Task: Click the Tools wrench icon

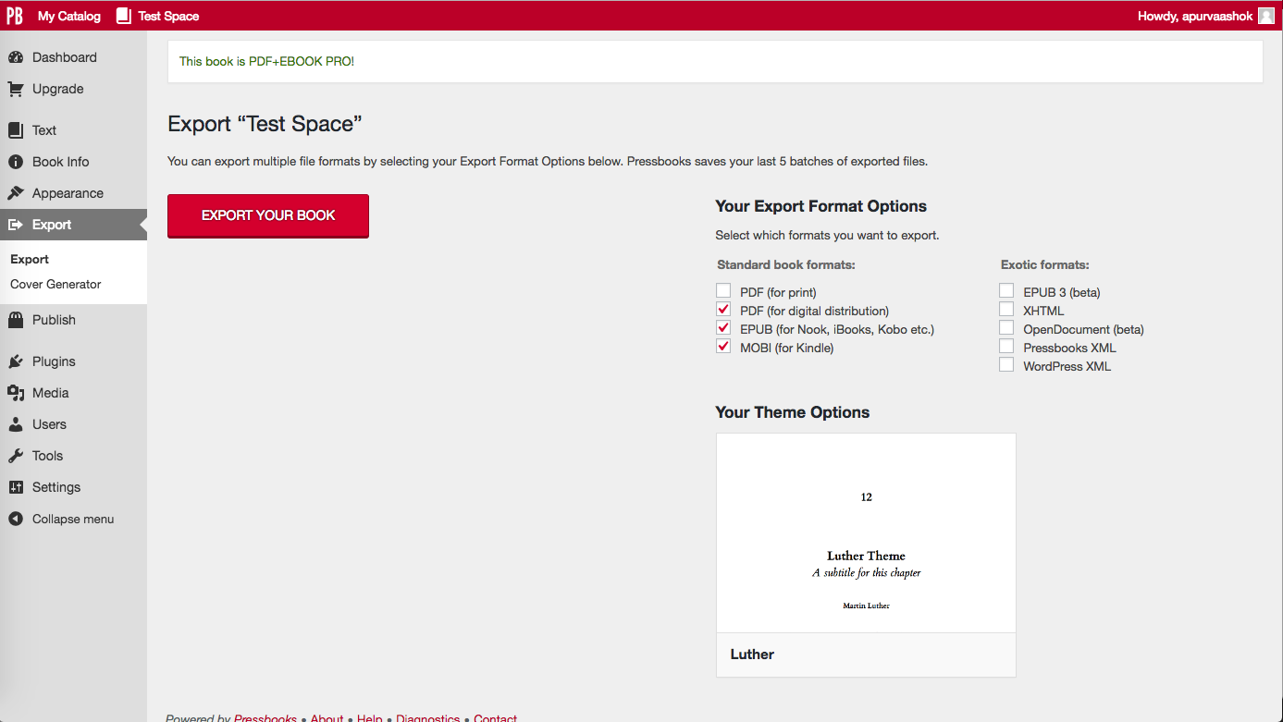Action: [x=16, y=456]
